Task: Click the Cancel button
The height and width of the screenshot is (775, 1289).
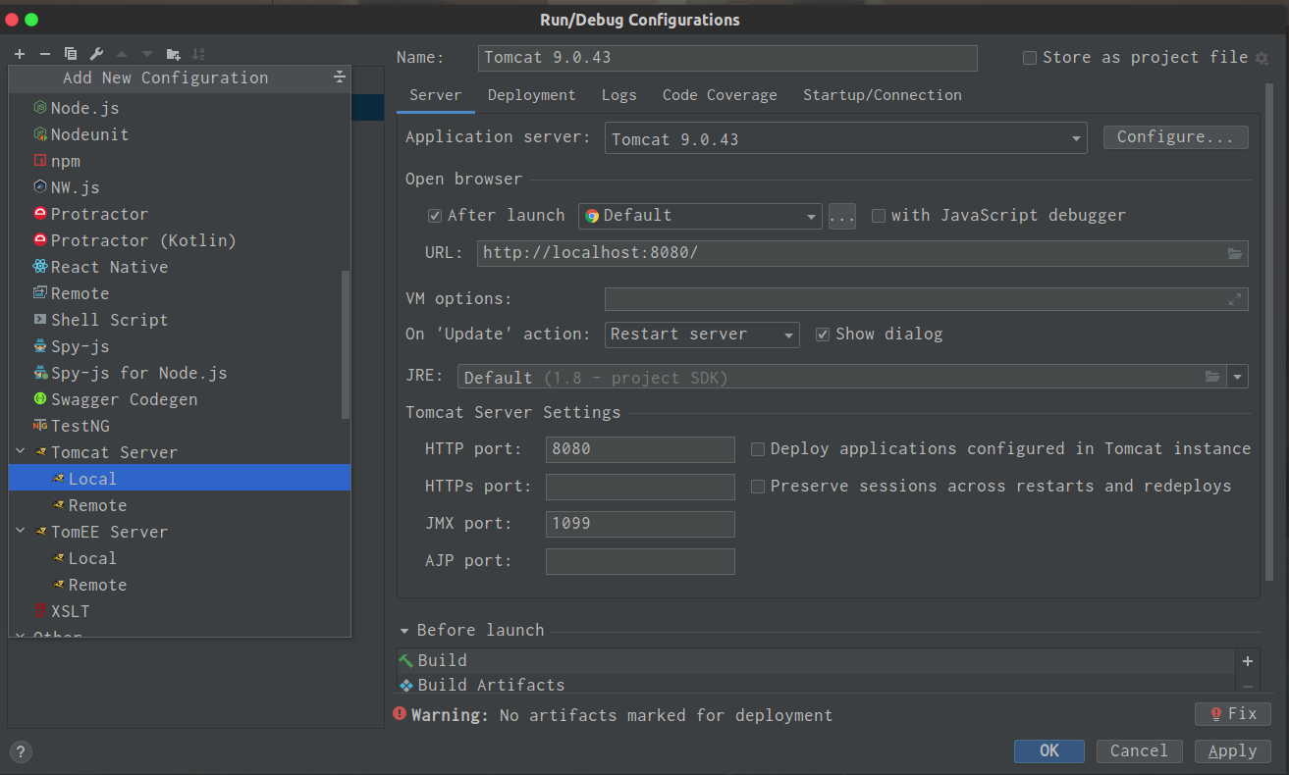Action: tap(1139, 751)
